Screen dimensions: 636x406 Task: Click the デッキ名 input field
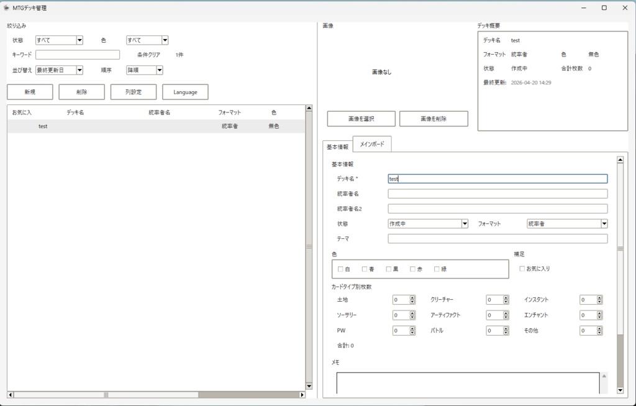[497, 178]
